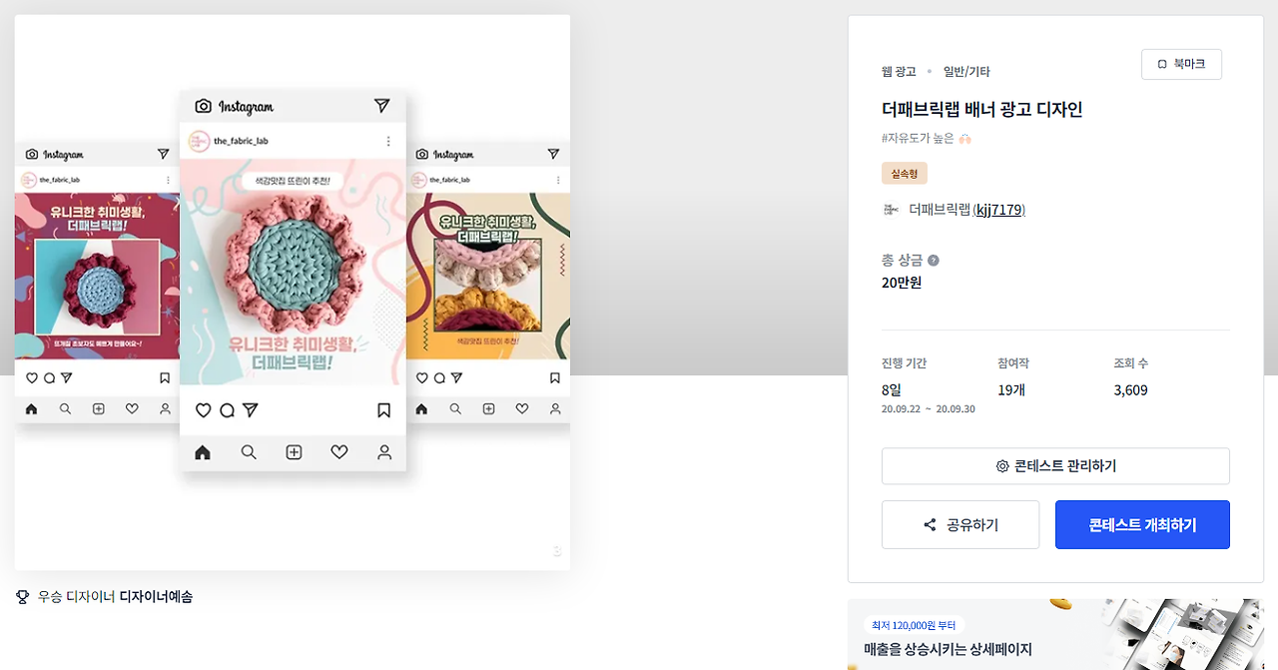Viewport: 1278px width, 670px height.
Task: Click the center mockup comment bubble icon
Action: pos(227,410)
